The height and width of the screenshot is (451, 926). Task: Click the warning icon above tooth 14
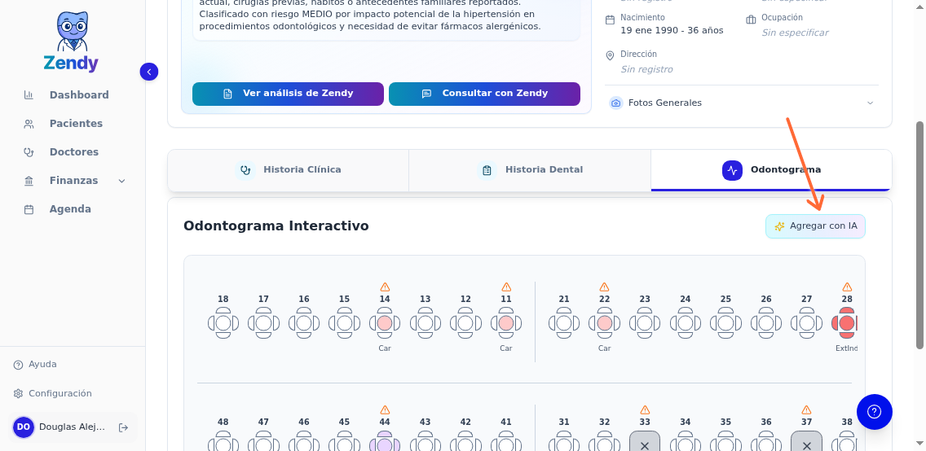point(385,287)
